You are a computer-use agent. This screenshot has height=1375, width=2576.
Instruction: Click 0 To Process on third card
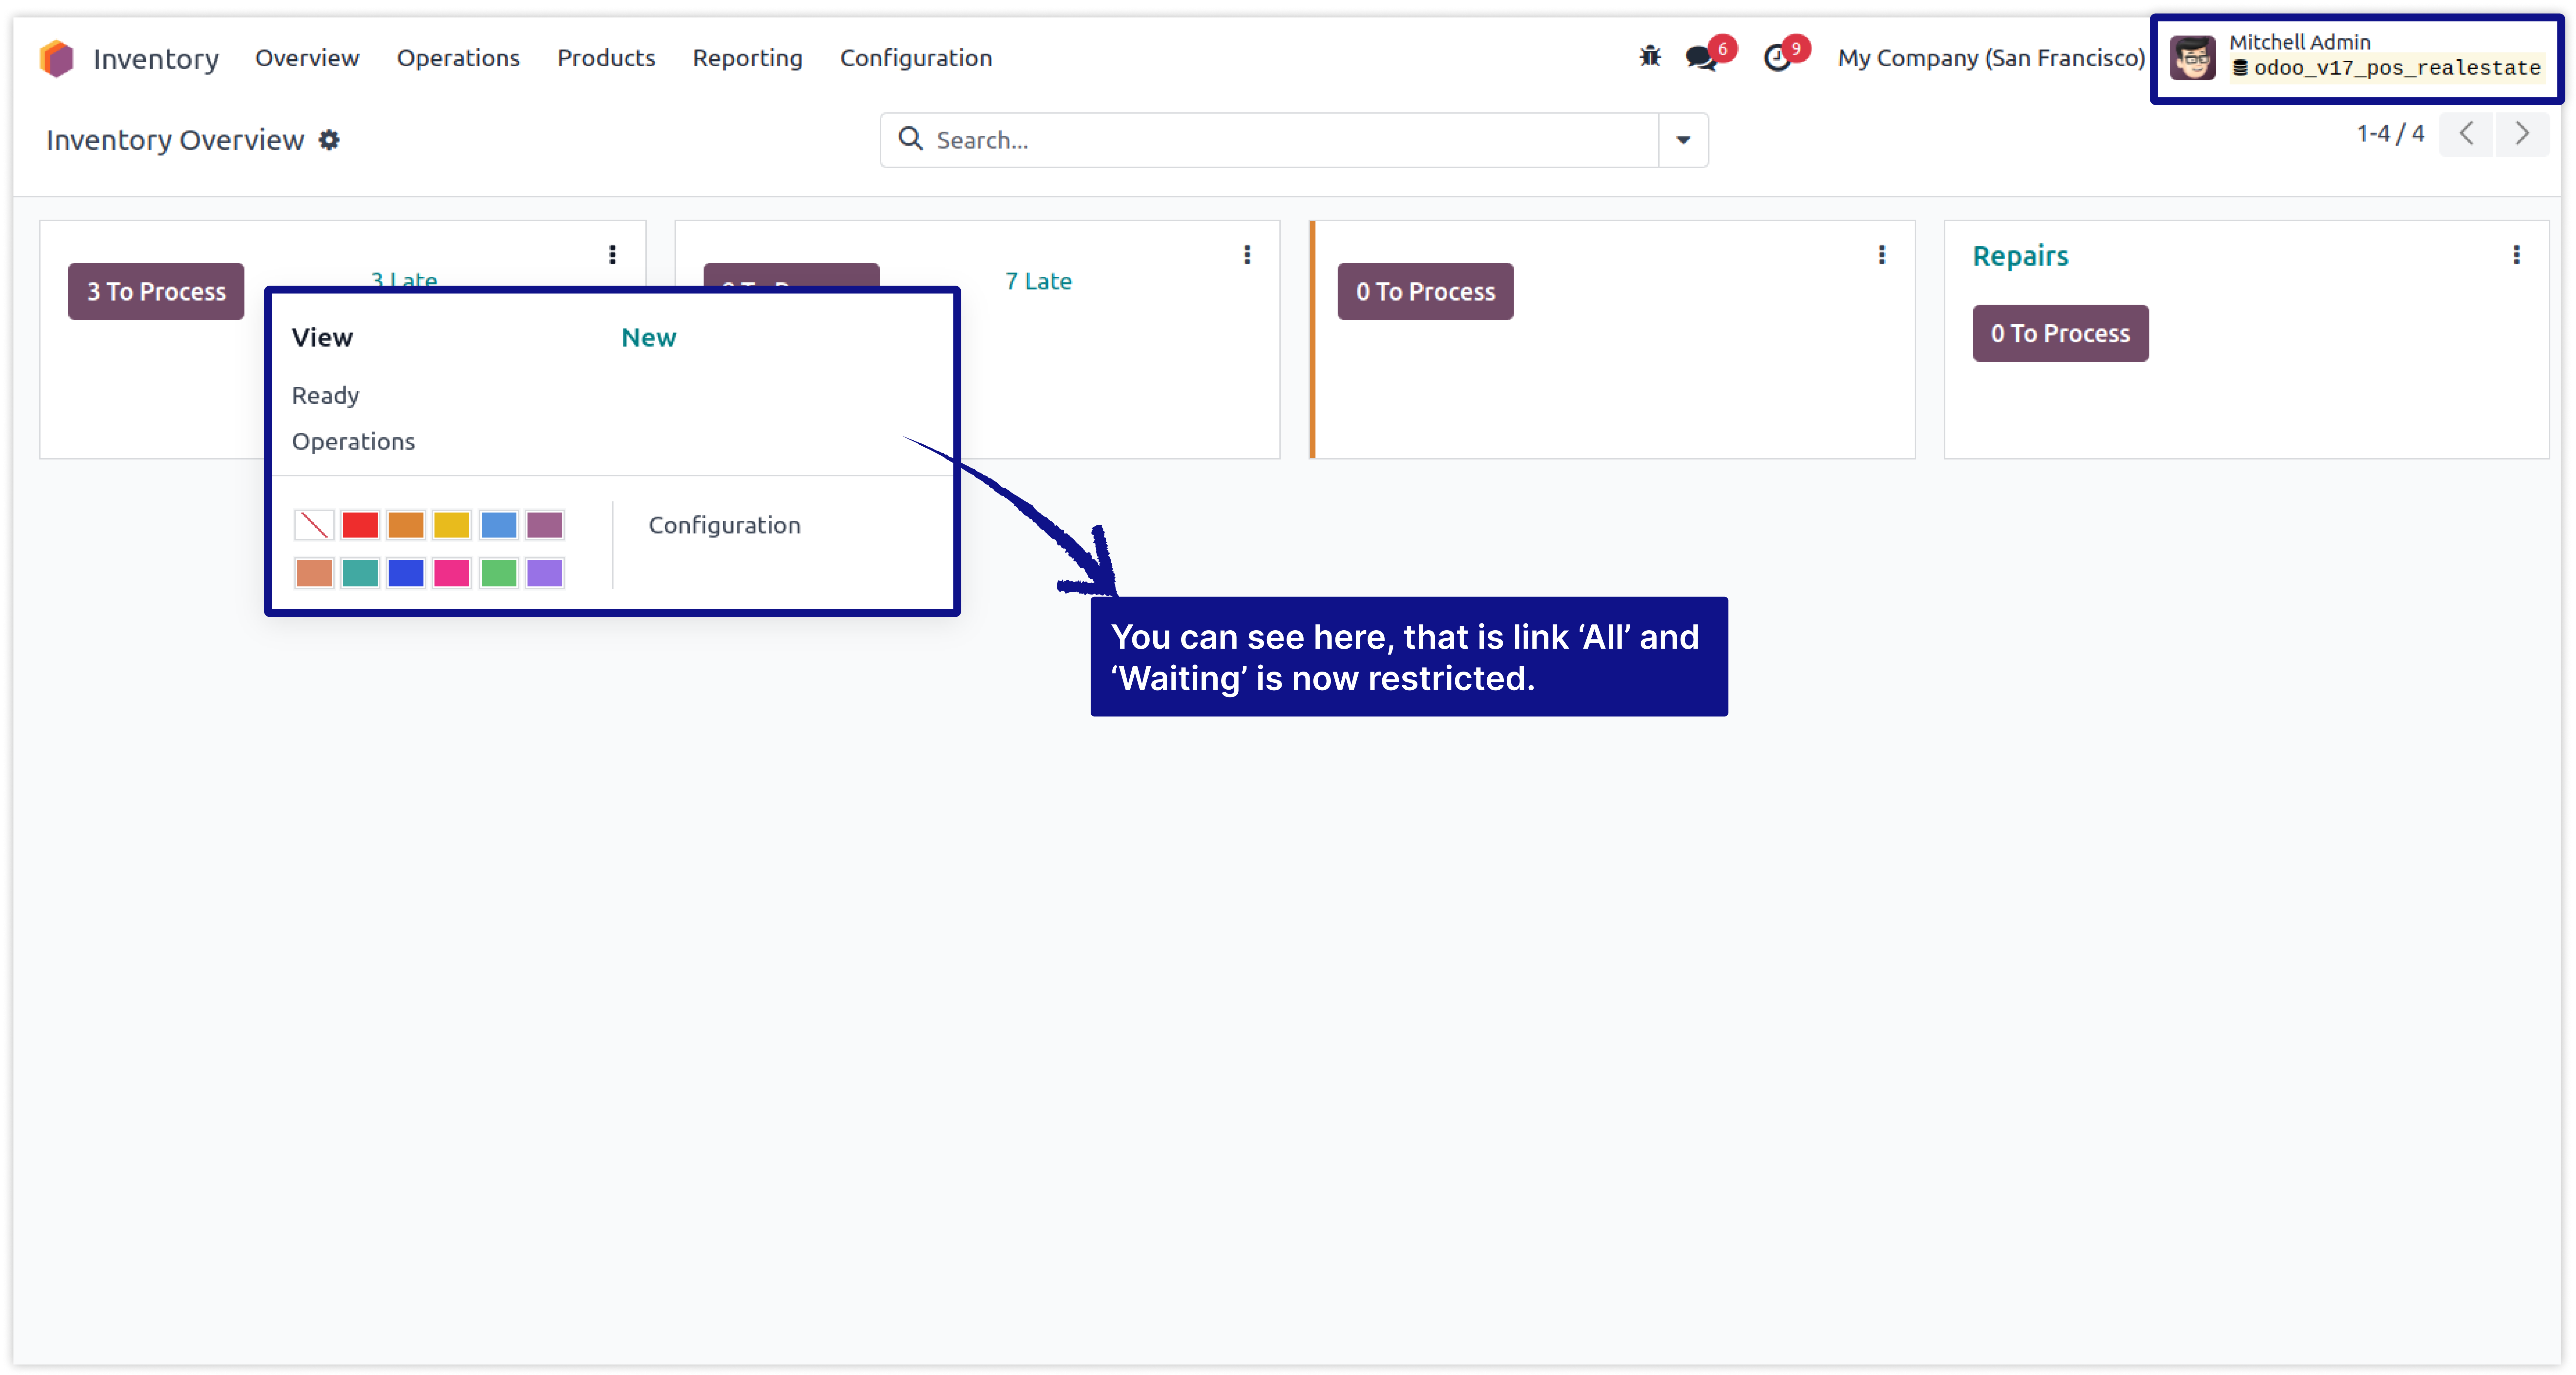(x=1425, y=292)
